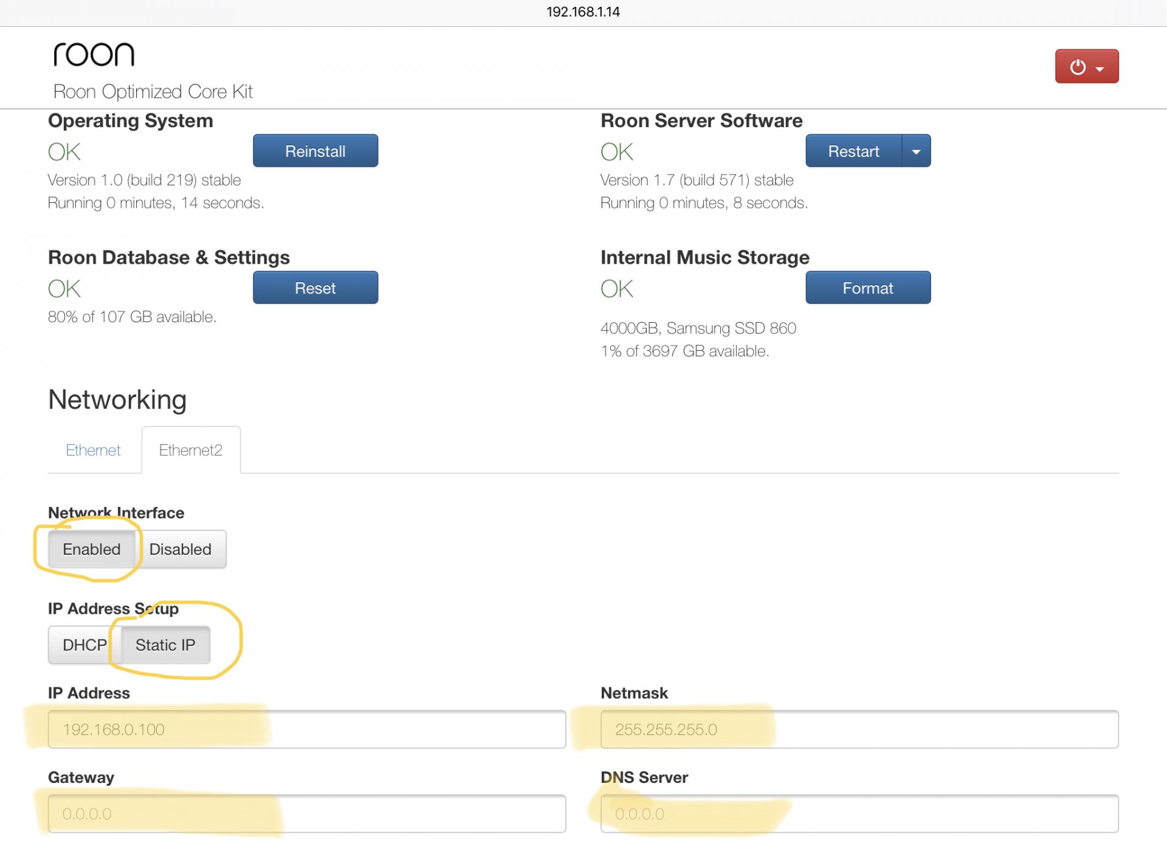Select the Ethernet2 tab
This screenshot has height=857, width=1167.
[x=191, y=450]
